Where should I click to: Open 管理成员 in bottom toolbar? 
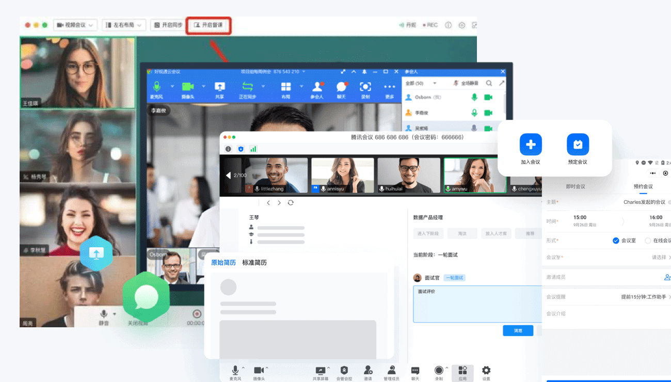click(392, 371)
